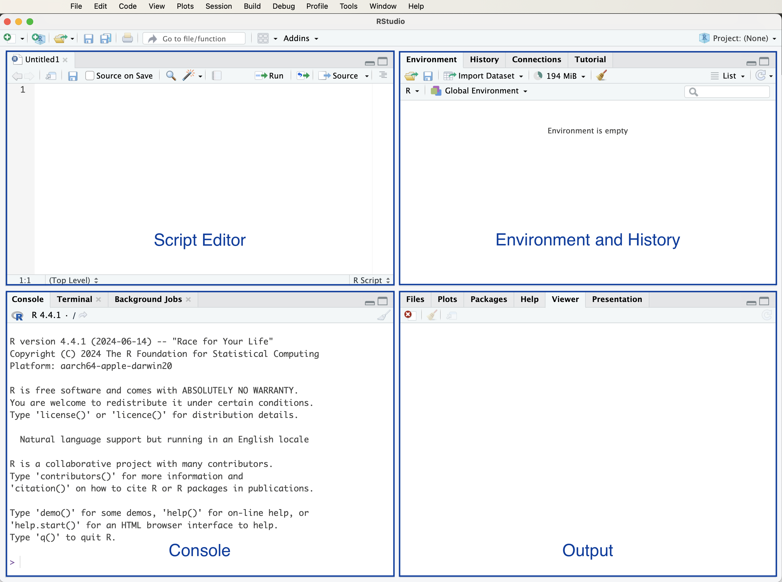Image resolution: width=782 pixels, height=582 pixels.
Task: Switch to the History tab
Action: (x=484, y=60)
